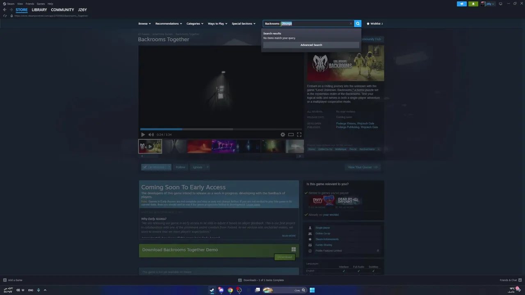Select the red-toned screenshot thumbnail
Viewport: 525px width, 295px height.
click(199, 146)
